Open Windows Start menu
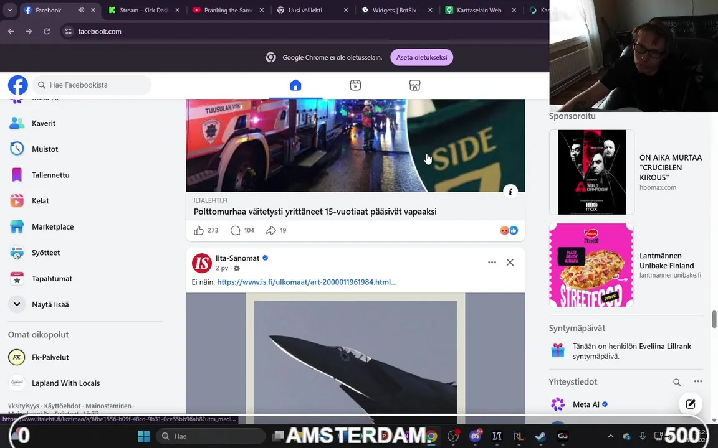The height and width of the screenshot is (448, 718). 144,436
